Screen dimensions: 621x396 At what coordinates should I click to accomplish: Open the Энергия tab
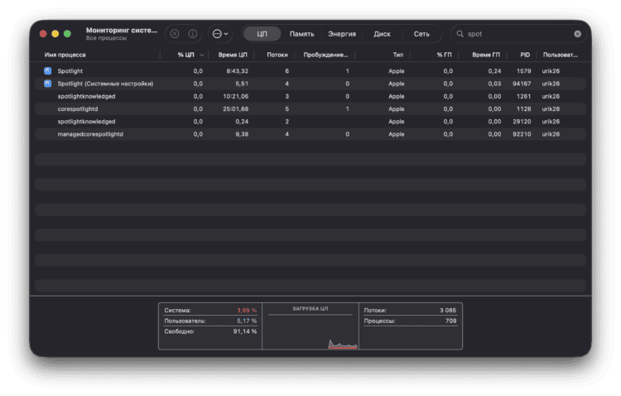pyautogui.click(x=341, y=34)
